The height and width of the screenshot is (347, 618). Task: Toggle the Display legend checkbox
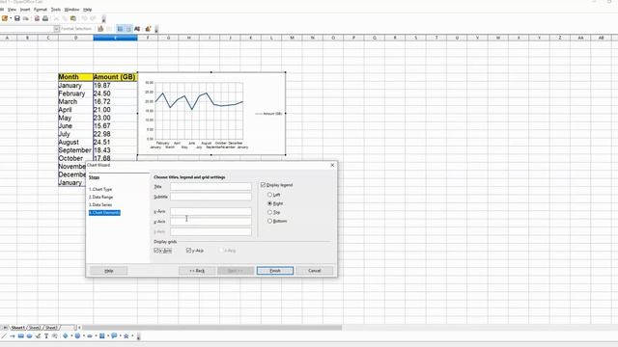tap(263, 185)
